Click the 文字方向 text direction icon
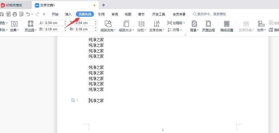 pyautogui.click(x=157, y=24)
